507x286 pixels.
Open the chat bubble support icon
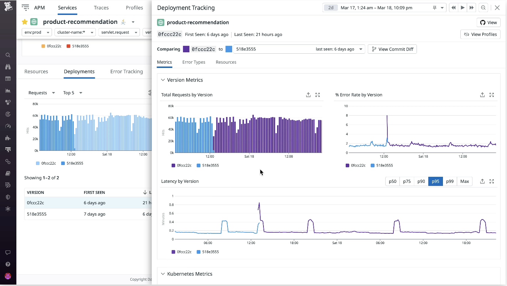coord(8,253)
